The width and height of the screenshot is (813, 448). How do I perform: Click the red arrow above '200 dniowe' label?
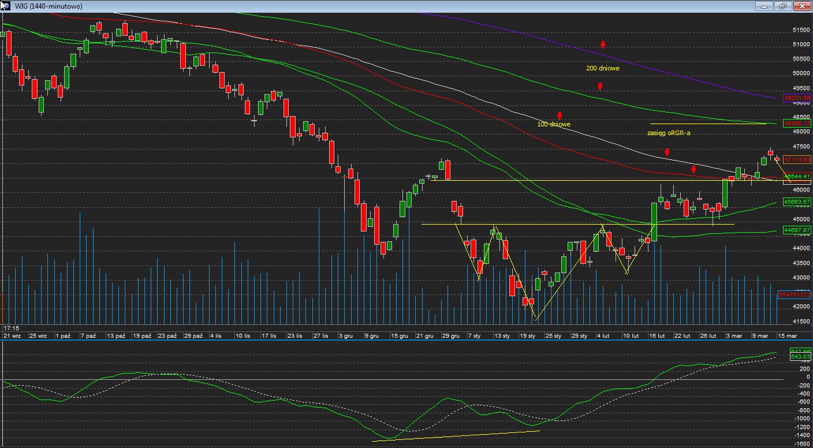pos(602,44)
